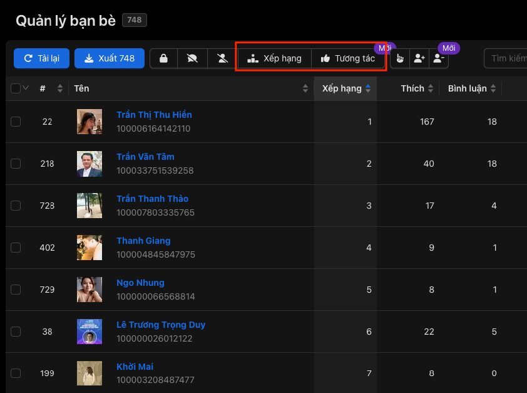This screenshot has height=393, width=527.
Task: Select the checkbox for Lê Trương Trọng Duy
Action: pyautogui.click(x=16, y=332)
